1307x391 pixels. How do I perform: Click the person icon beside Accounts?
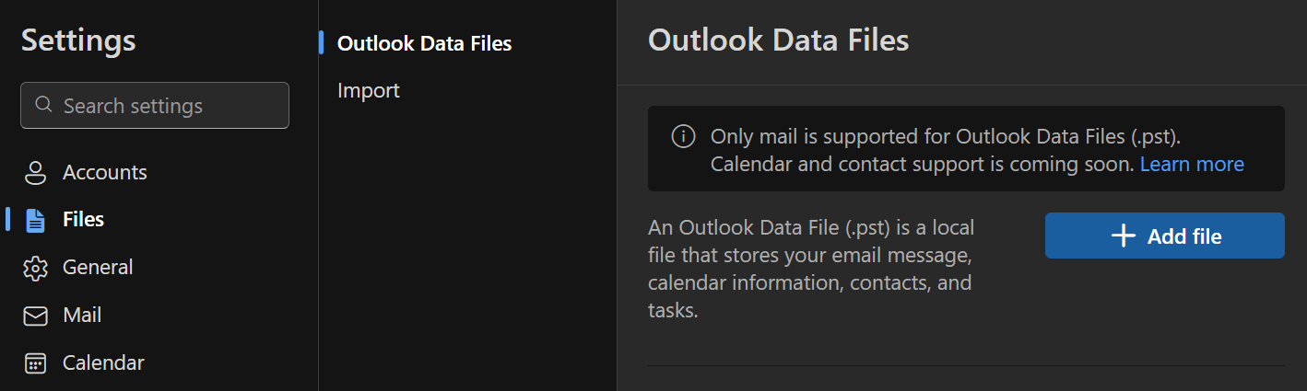tap(35, 173)
